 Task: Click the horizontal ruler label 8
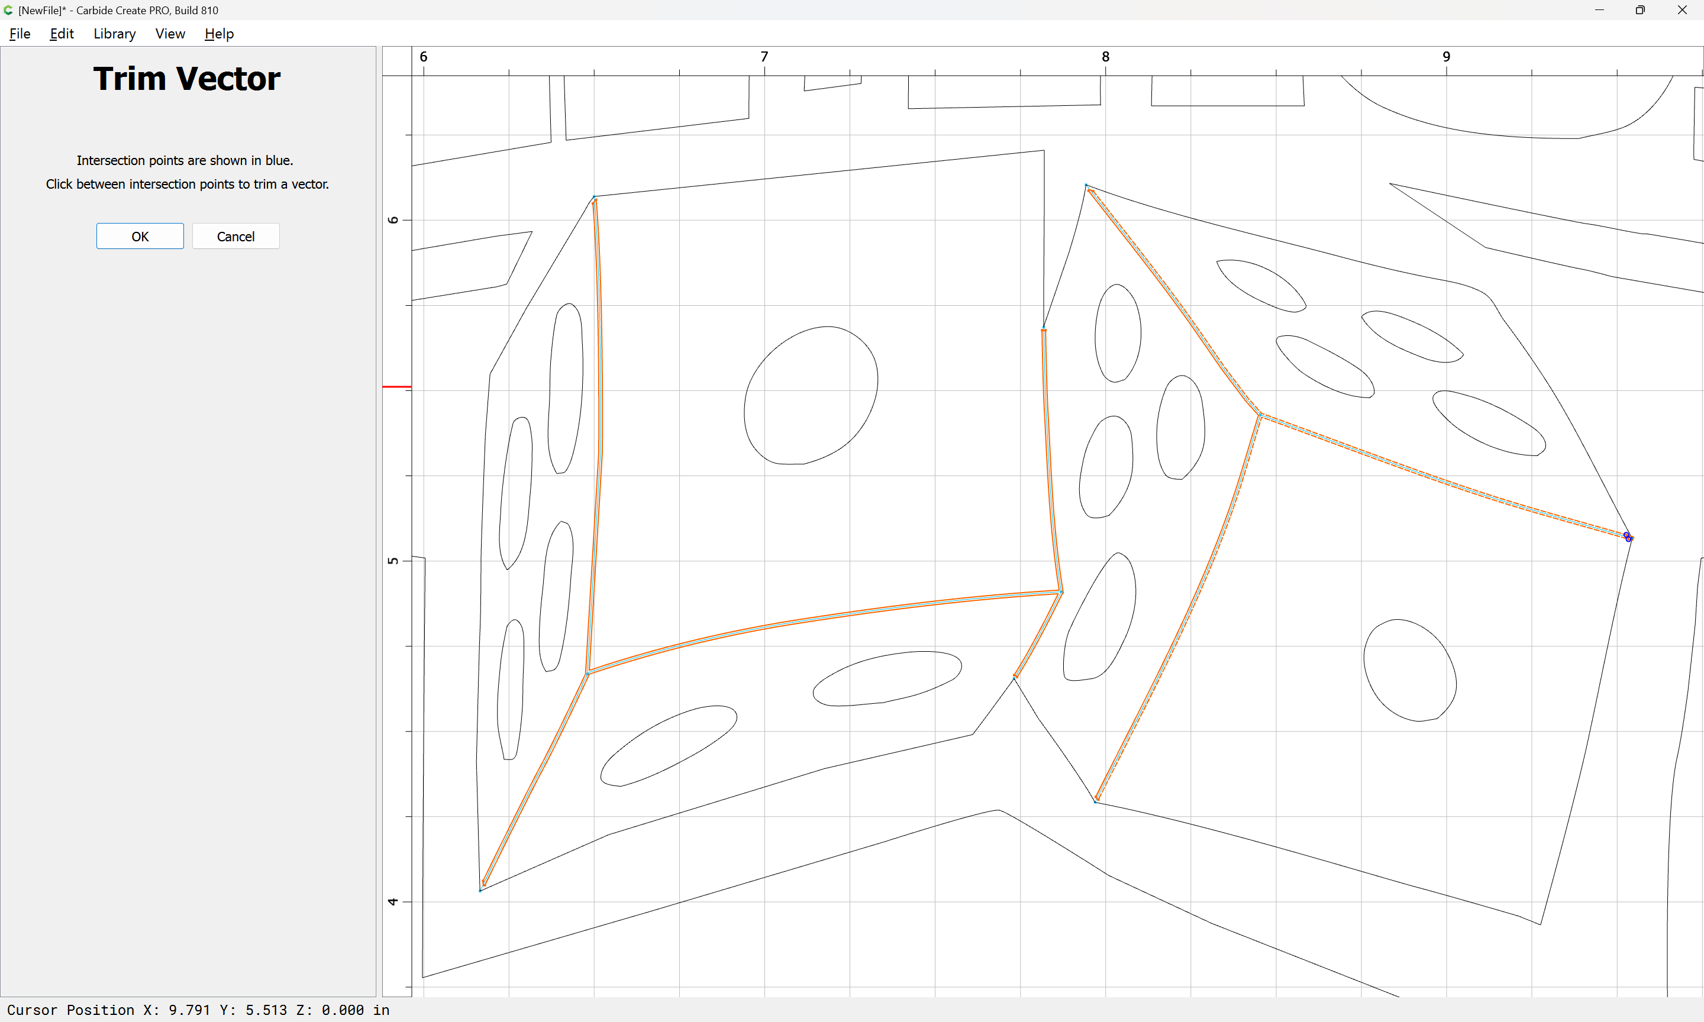tap(1105, 56)
